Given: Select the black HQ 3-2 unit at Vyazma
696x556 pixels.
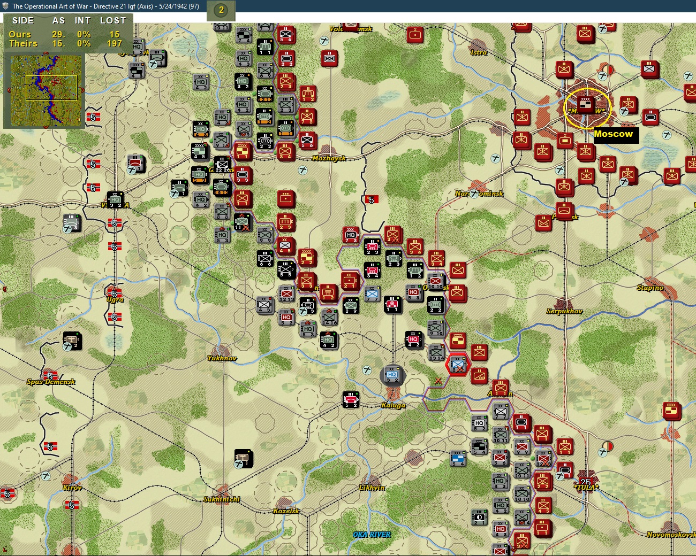Looking at the screenshot, I should point(115,200).
